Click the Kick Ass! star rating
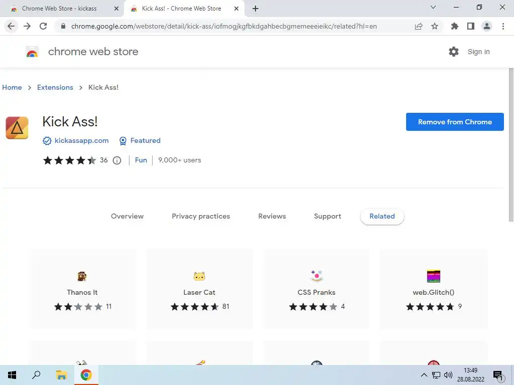Viewport: 514px width, 385px height. (69, 160)
